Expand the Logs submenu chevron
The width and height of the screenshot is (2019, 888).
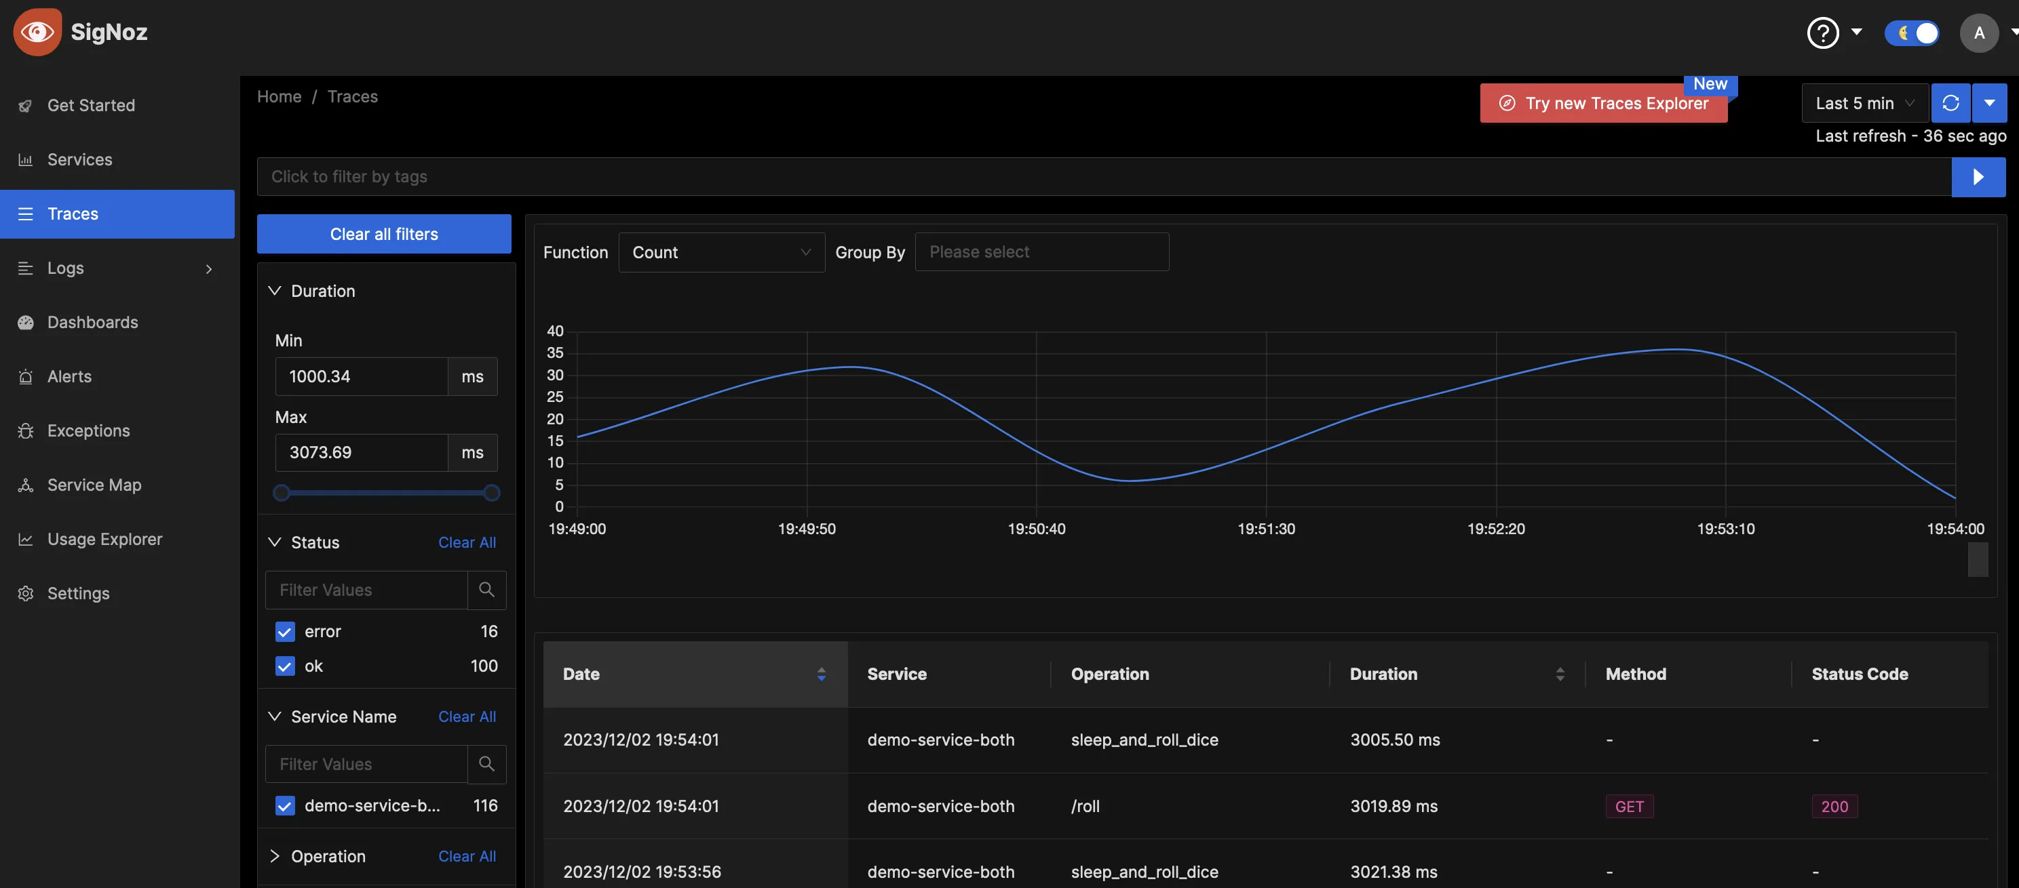[208, 268]
